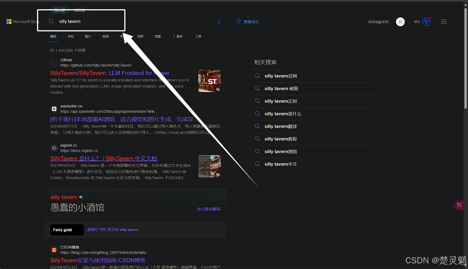
Task: Search related term silly tavern官网
Action: coord(281,76)
